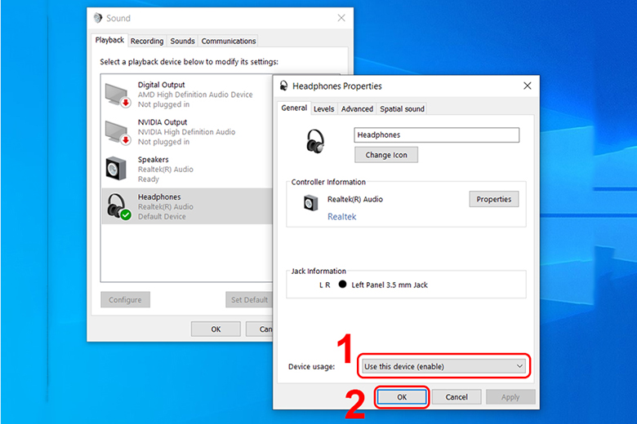
Task: Click OK in Headphones Properties
Action: [402, 397]
